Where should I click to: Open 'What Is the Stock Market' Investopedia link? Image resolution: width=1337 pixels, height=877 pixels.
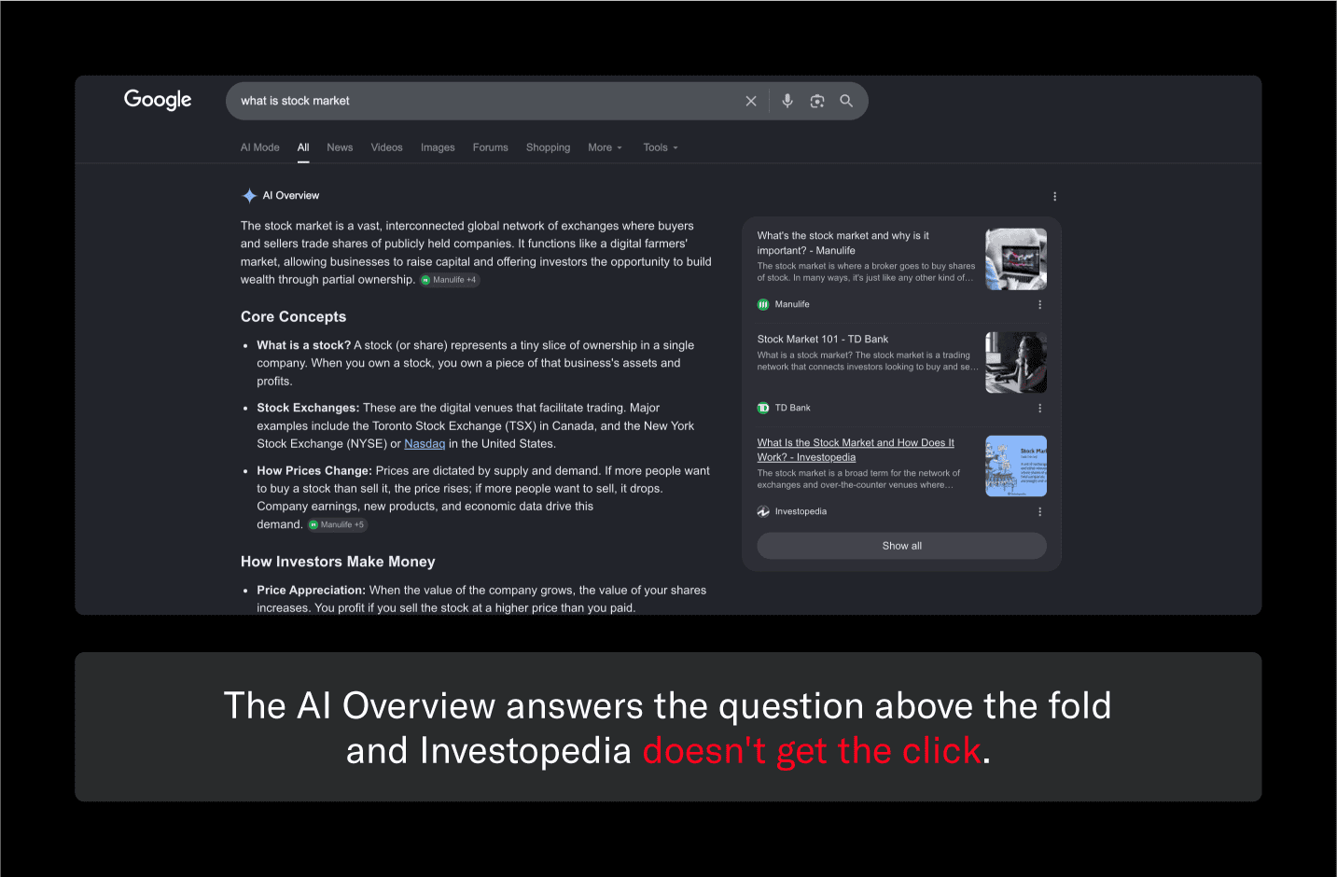(x=856, y=450)
